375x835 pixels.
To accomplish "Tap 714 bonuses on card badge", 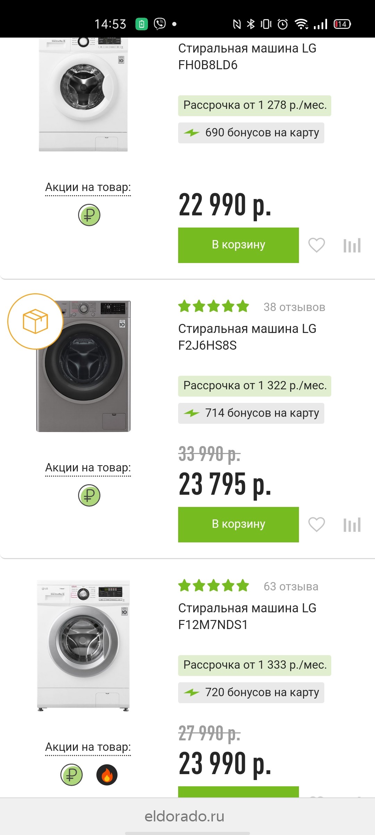I will tap(251, 413).
